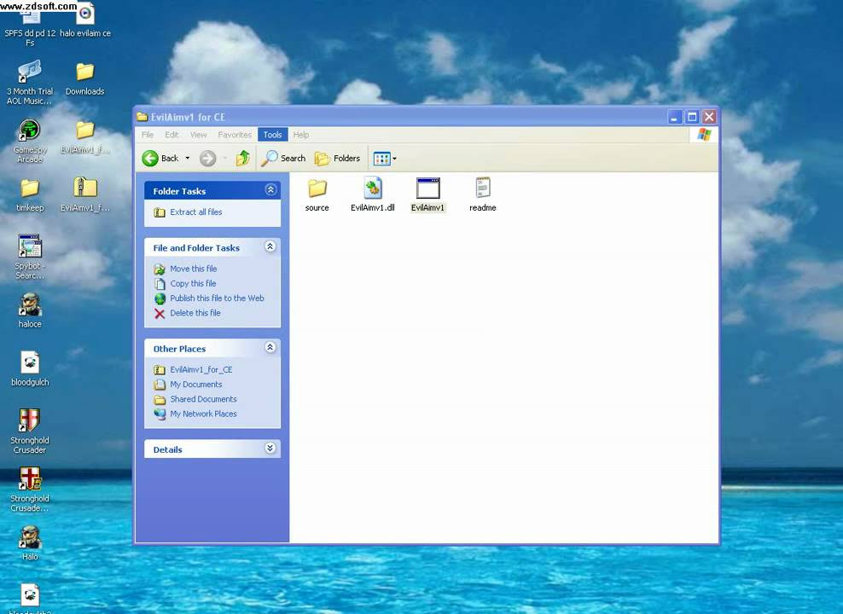Image resolution: width=843 pixels, height=614 pixels.
Task: Go to My Network Places link
Action: tap(203, 414)
